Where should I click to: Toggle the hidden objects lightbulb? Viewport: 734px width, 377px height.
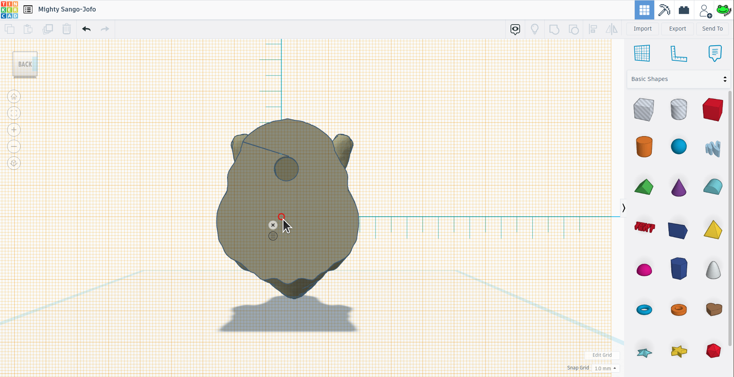click(535, 29)
